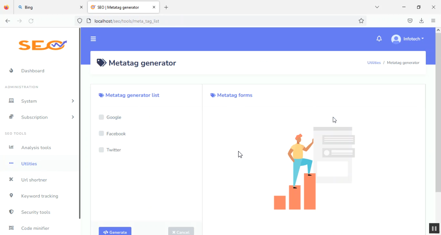Click the browser address bar
The height and width of the screenshot is (235, 441).
point(223,21)
